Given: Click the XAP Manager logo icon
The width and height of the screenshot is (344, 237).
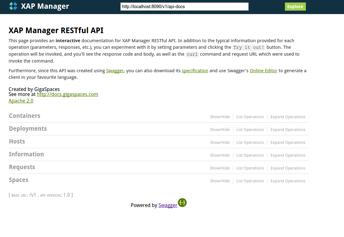Looking at the screenshot, I should point(13,6).
